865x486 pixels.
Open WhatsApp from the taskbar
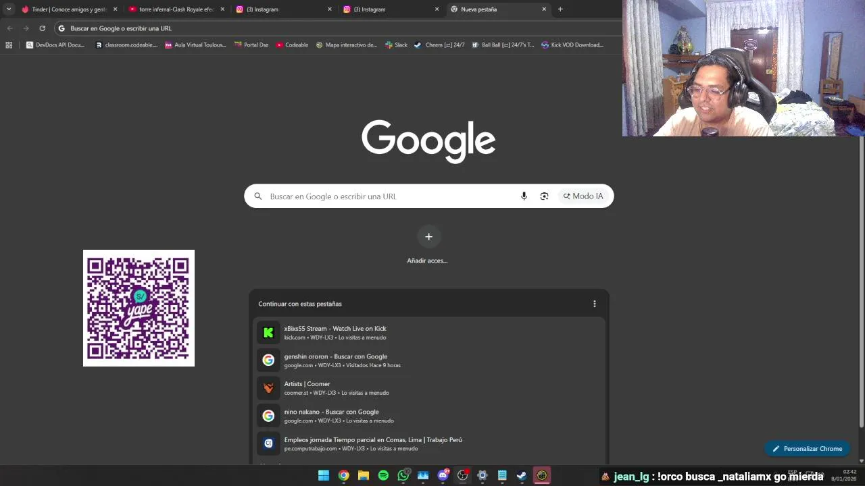pyautogui.click(x=403, y=475)
